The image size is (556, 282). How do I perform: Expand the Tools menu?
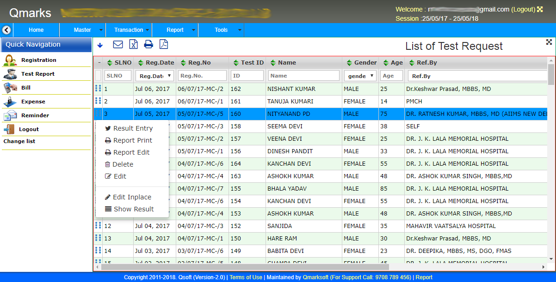click(x=221, y=30)
